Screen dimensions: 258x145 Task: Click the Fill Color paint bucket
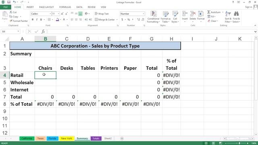(57, 20)
